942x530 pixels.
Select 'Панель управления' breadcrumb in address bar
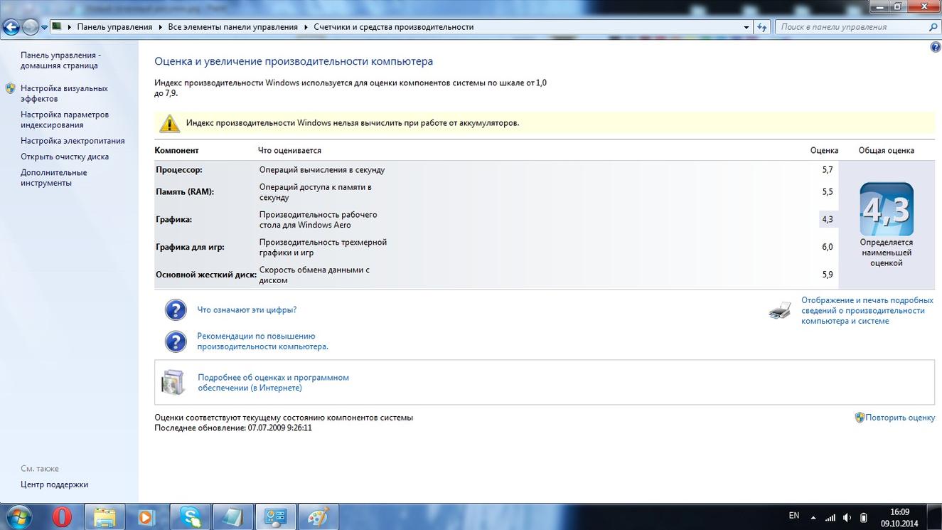(114, 27)
